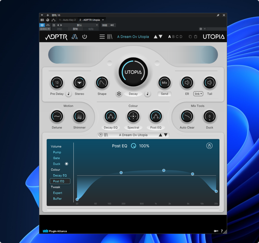Click the Post EQ knob

pyautogui.click(x=156, y=116)
